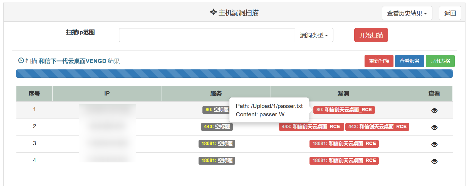Screen dimensions: 473x186
Task: Export table with 导出表格 button
Action: (440, 61)
